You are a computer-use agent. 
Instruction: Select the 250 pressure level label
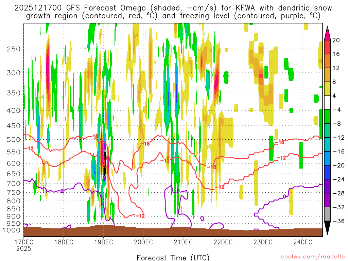[14, 49]
